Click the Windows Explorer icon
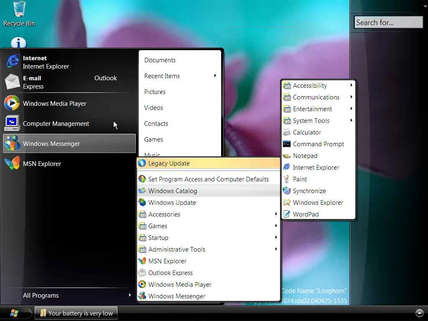Viewport: 428px width, 321px height. 287,203
